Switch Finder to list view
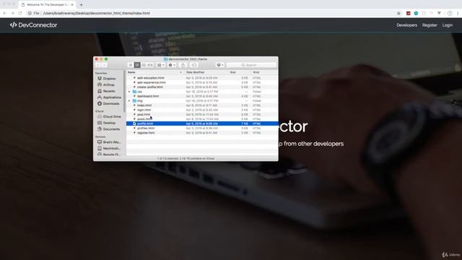The width and height of the screenshot is (462, 260). click(x=137, y=65)
